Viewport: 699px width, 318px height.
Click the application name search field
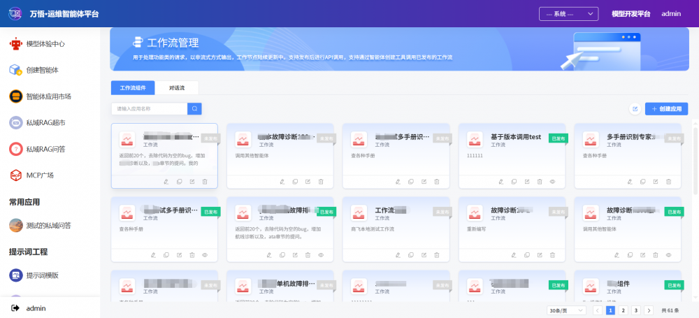point(150,108)
